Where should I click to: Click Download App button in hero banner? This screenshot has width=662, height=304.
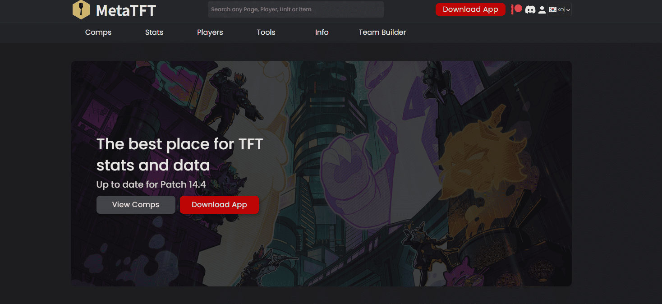pos(219,205)
